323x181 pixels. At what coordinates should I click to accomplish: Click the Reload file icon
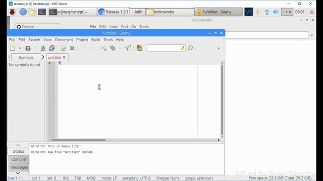click(x=64, y=48)
